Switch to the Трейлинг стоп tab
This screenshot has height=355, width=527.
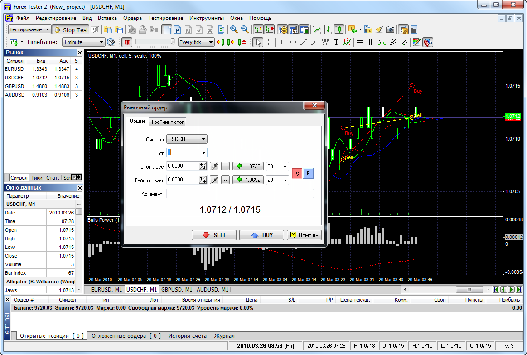(168, 122)
